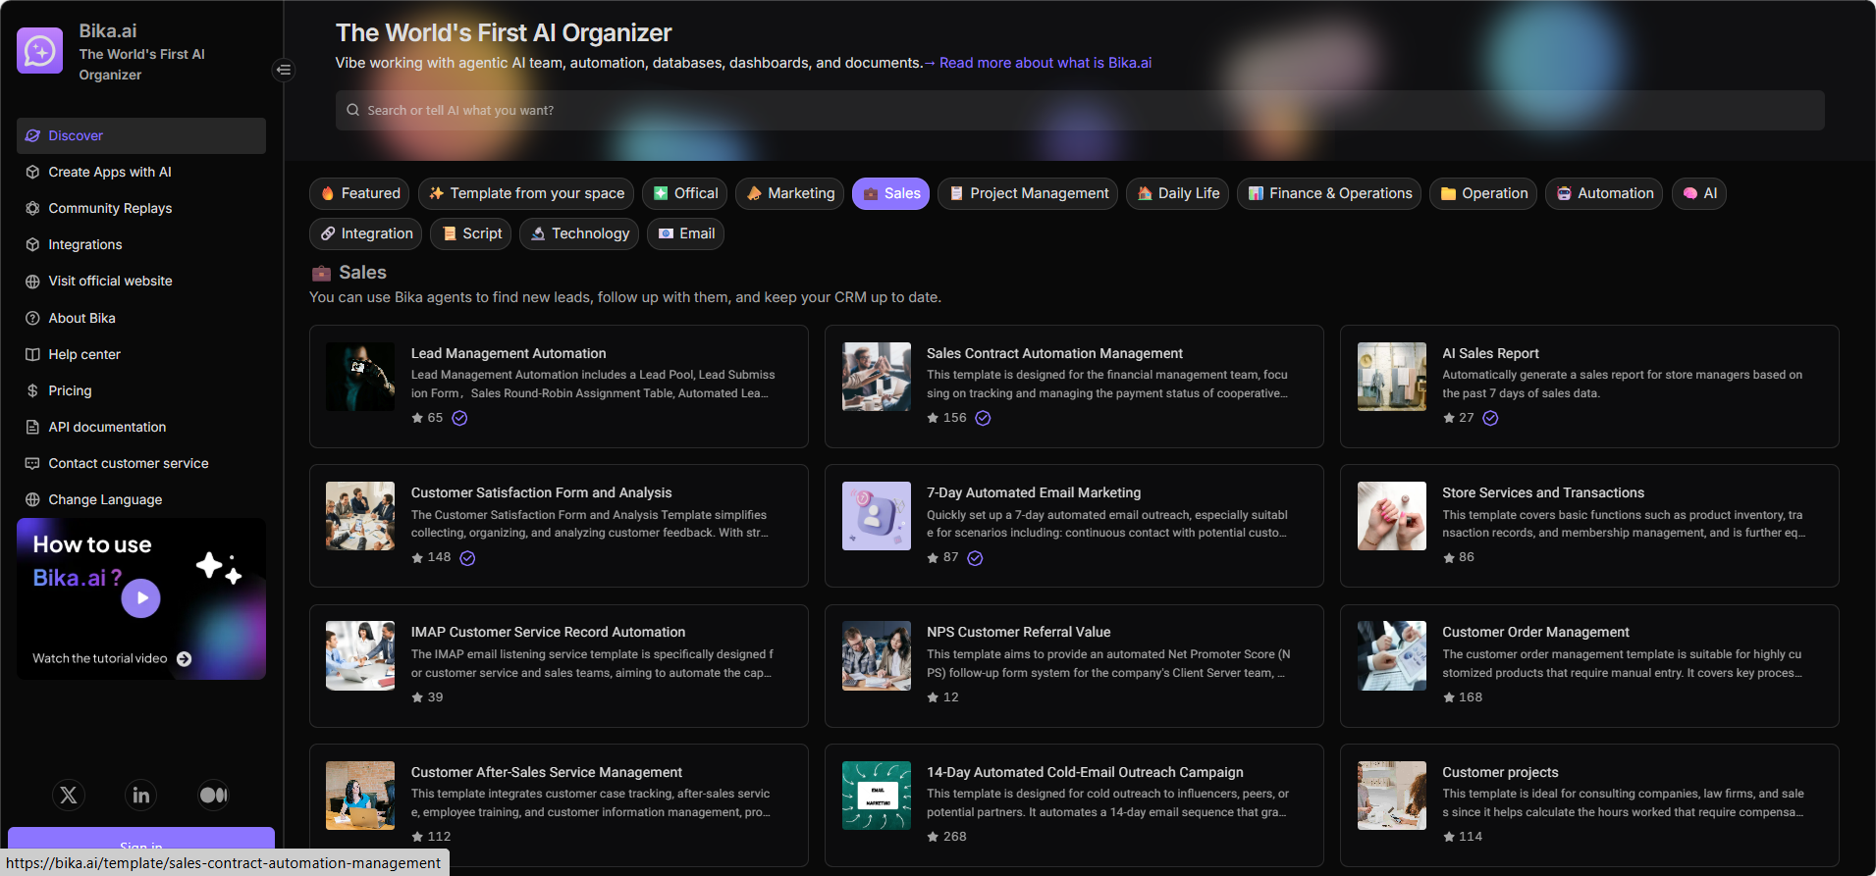Click the verified badge on Lead Management Automation
Image resolution: width=1876 pixels, height=876 pixels.
459,418
